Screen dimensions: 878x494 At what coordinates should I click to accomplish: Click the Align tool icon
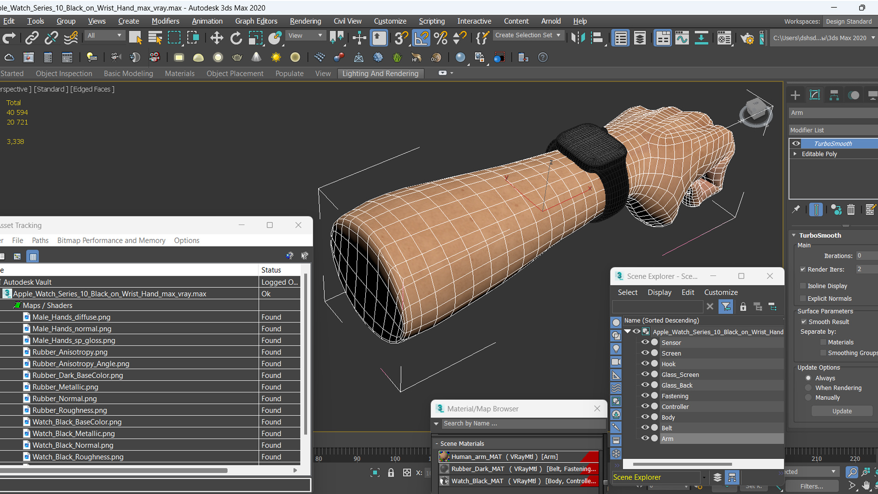coord(597,38)
